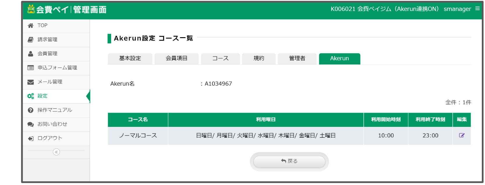Collapse the sidebar with the double chevron
This screenshot has height=185, width=485.
[x=56, y=152]
